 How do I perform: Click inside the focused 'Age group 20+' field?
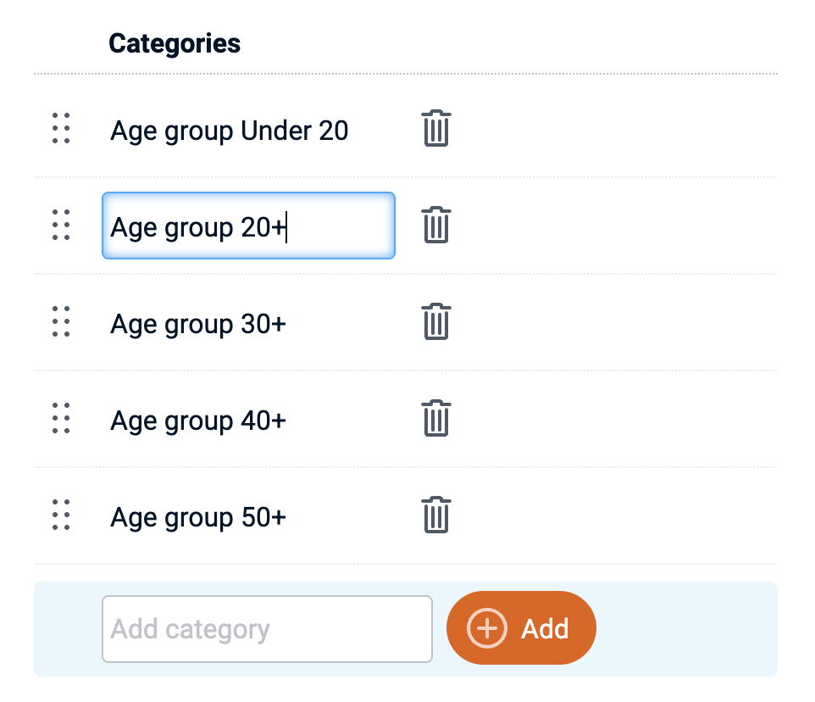tap(247, 226)
